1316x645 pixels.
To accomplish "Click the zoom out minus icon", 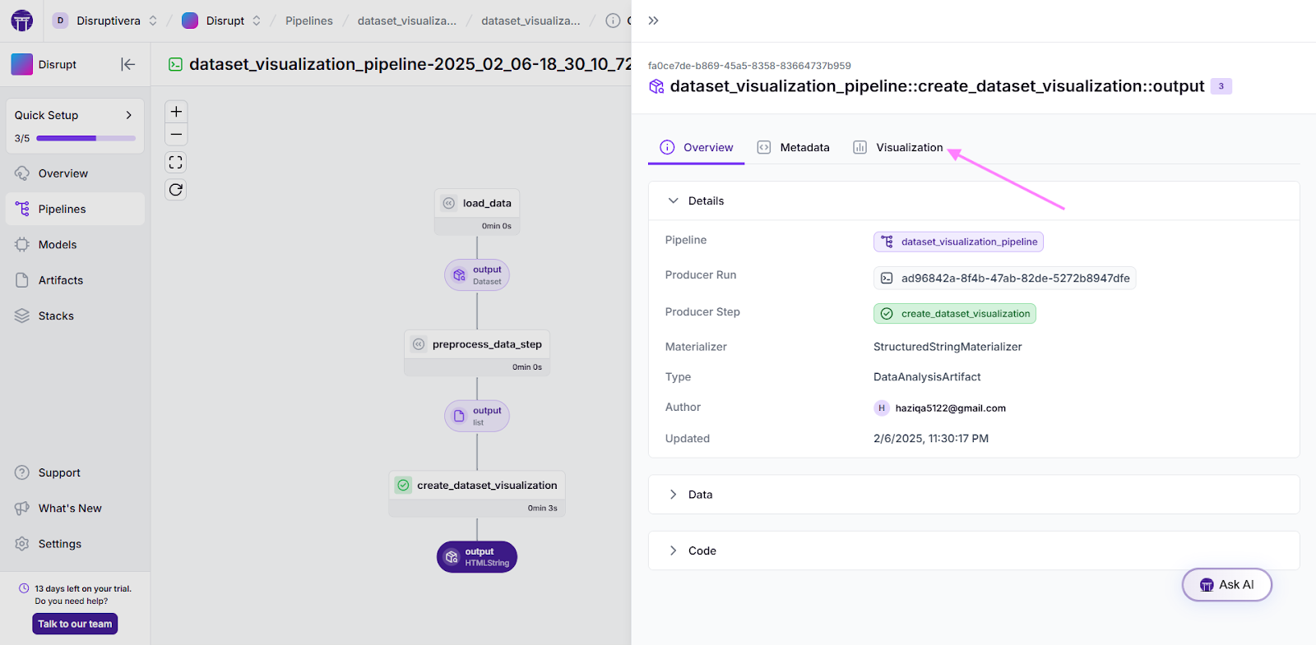I will tap(176, 135).
